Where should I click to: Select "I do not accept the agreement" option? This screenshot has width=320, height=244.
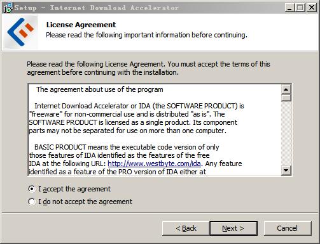point(32,202)
